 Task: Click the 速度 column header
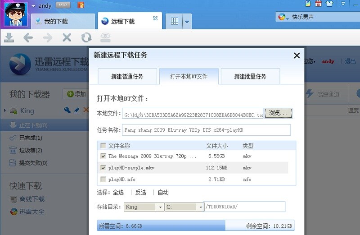[353, 111]
